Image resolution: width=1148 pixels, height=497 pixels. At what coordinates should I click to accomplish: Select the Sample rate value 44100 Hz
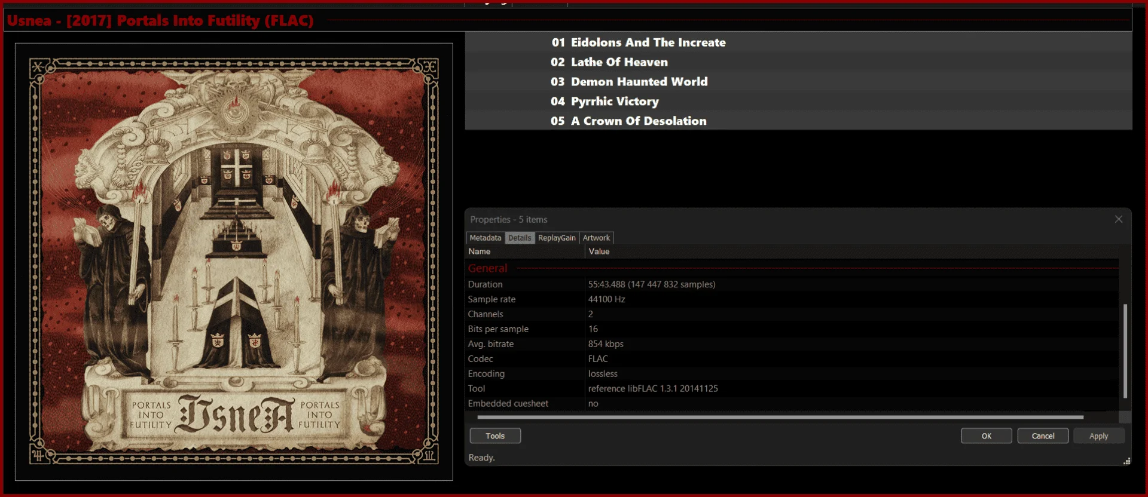tap(606, 299)
